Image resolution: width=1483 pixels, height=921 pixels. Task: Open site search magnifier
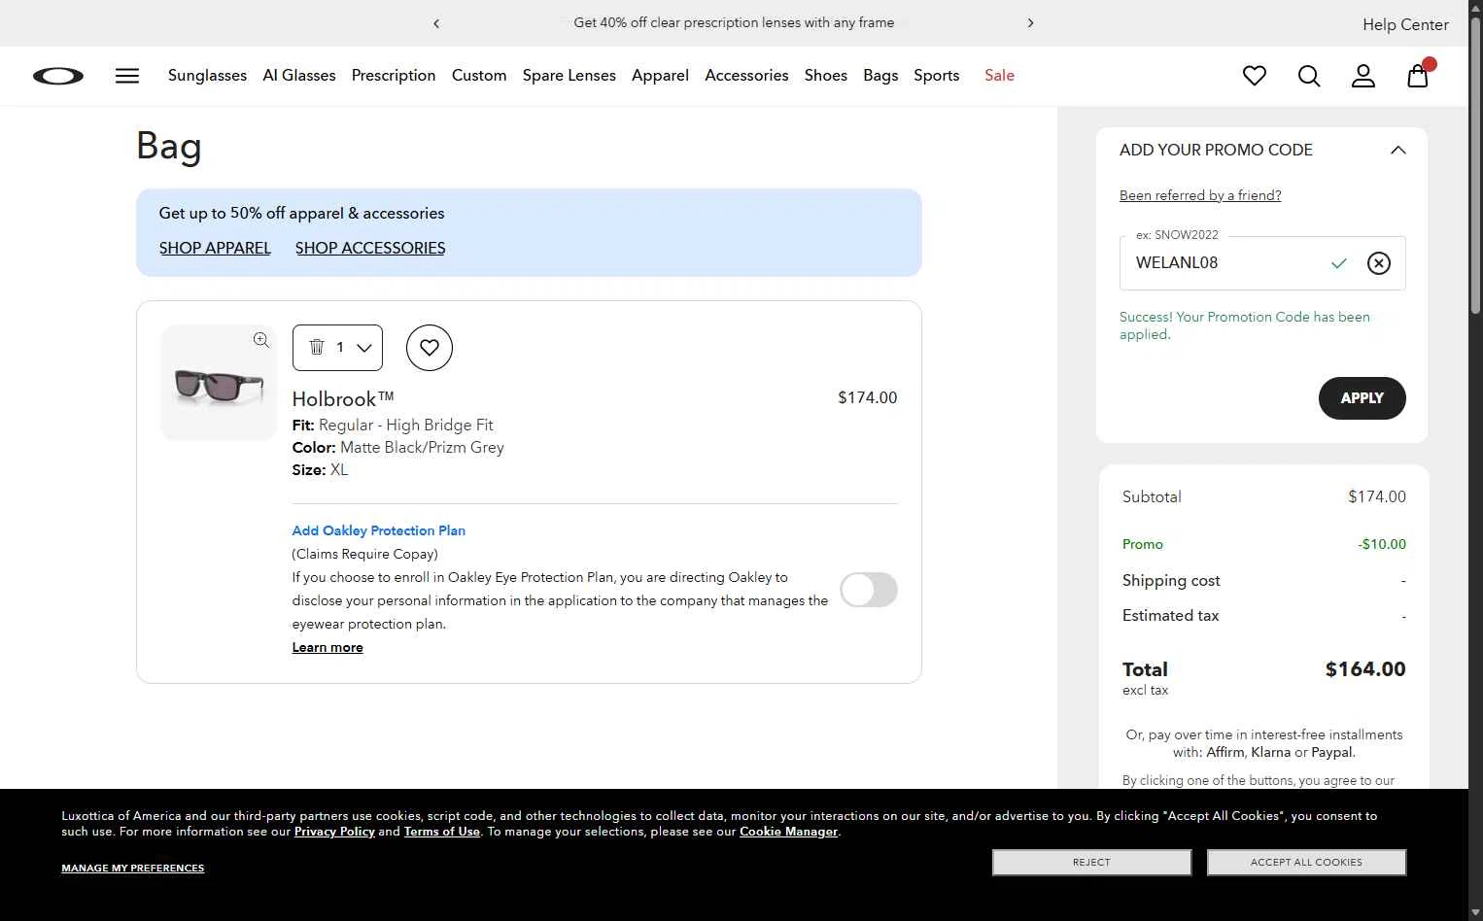(x=1309, y=76)
